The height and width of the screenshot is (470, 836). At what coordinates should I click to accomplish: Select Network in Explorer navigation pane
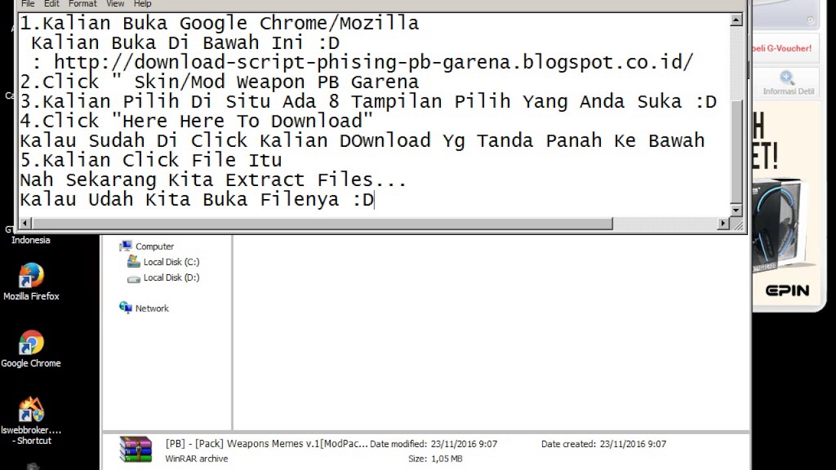tap(152, 308)
